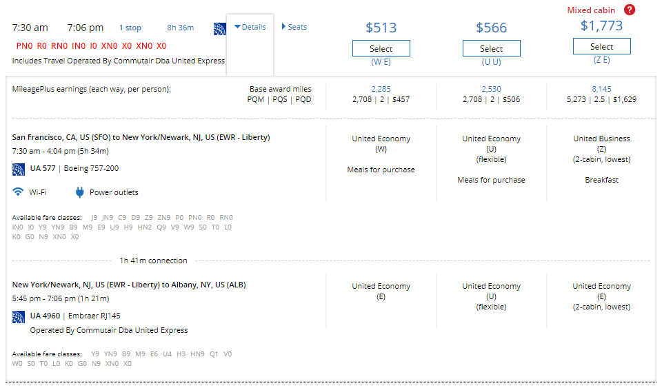Open the (U U) fare class link
The width and height of the screenshot is (662, 388).
pos(491,61)
